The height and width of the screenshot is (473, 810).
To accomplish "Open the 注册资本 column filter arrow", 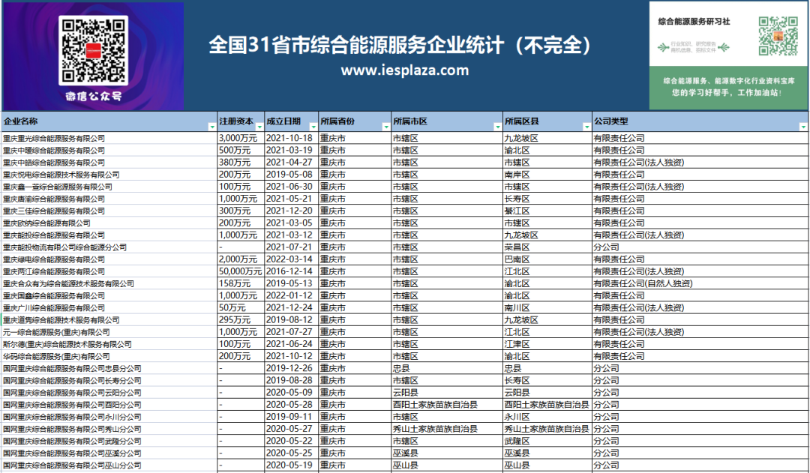I will coord(258,127).
